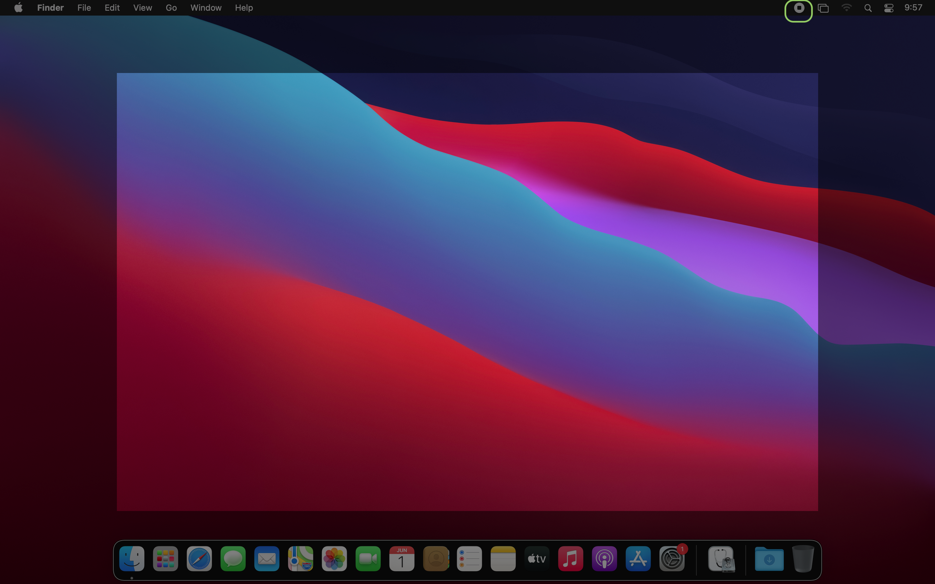The width and height of the screenshot is (935, 584).
Task: Open the Finder menu
Action: (x=50, y=8)
